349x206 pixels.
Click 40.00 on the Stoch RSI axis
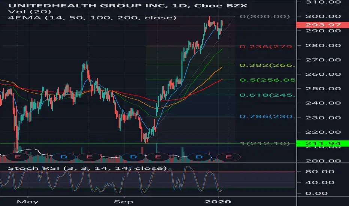pyautogui.click(x=320, y=183)
